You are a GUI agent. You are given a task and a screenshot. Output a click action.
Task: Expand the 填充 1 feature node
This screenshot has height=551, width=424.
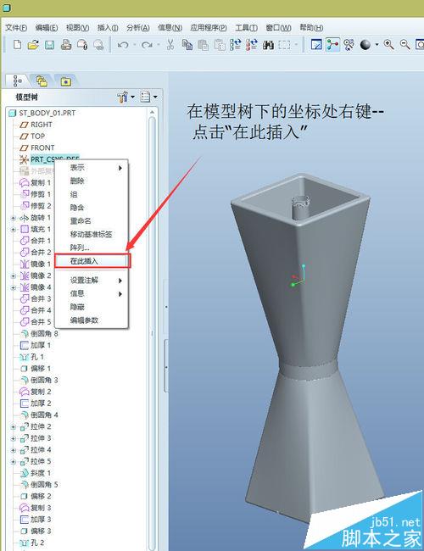(x=13, y=230)
